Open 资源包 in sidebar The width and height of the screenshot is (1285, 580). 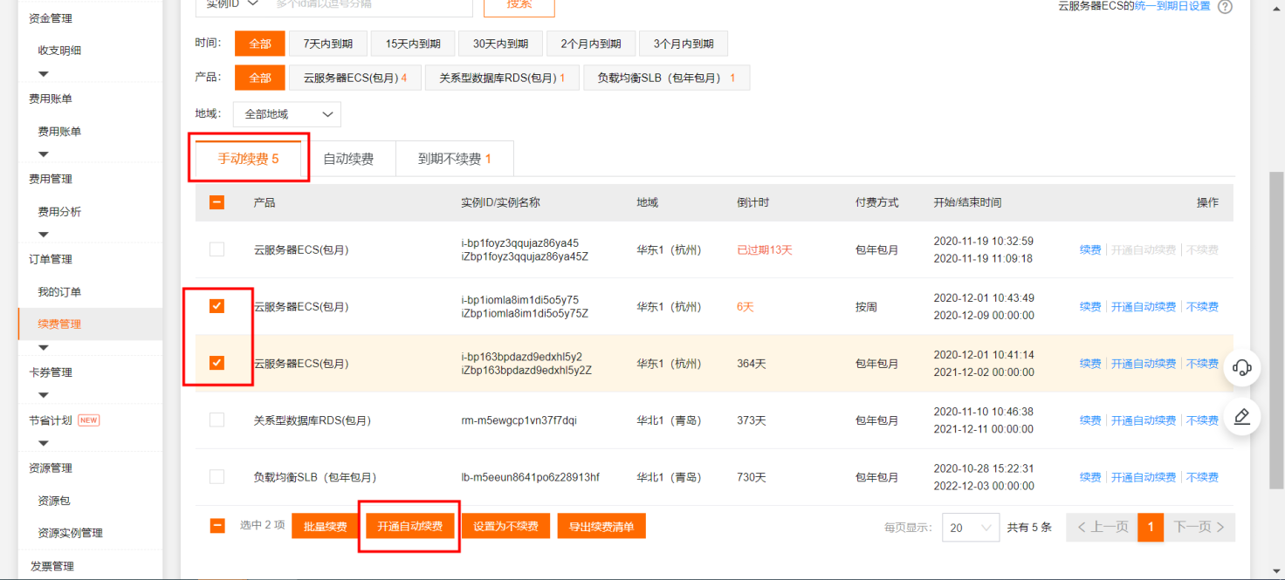[x=54, y=501]
